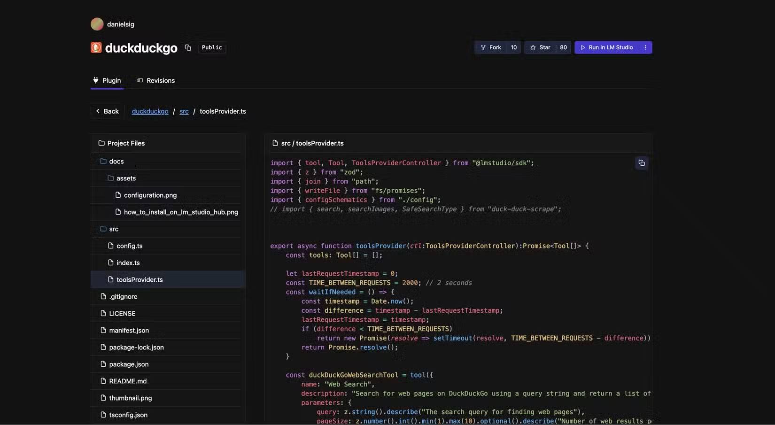Switch to the Revisions tab
The height and width of the screenshot is (425, 775).
pos(160,80)
